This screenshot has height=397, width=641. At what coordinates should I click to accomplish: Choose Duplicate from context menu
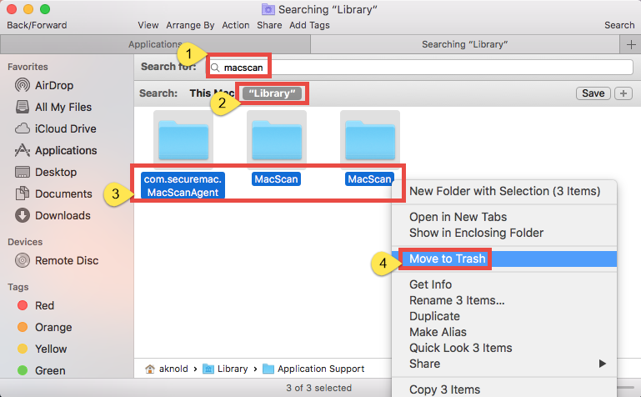click(504, 316)
